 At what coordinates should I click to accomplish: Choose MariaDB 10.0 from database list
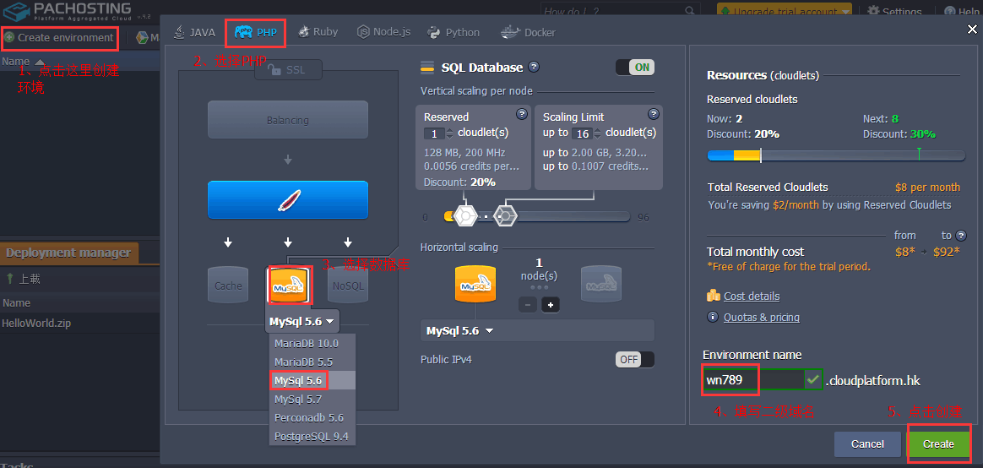point(306,343)
